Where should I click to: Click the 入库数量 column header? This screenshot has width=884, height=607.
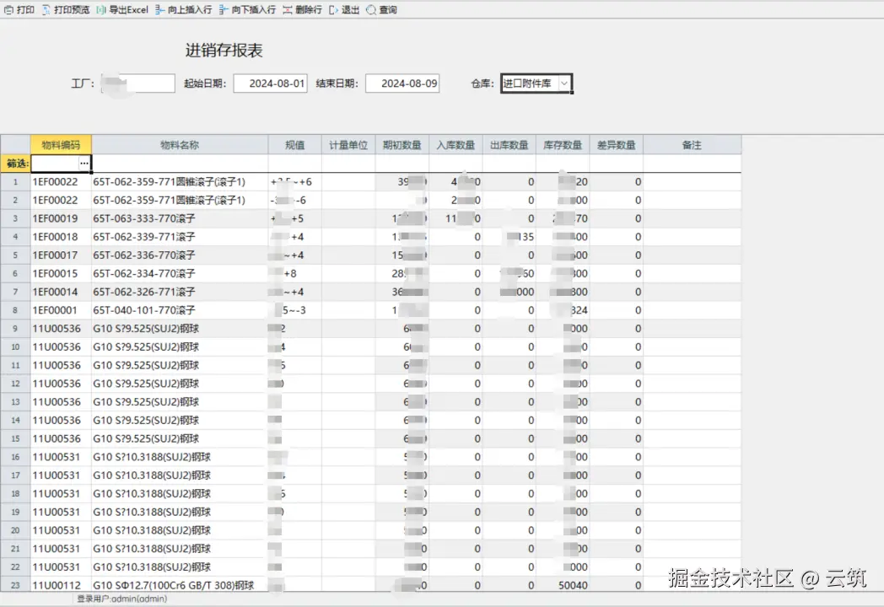[x=455, y=145]
